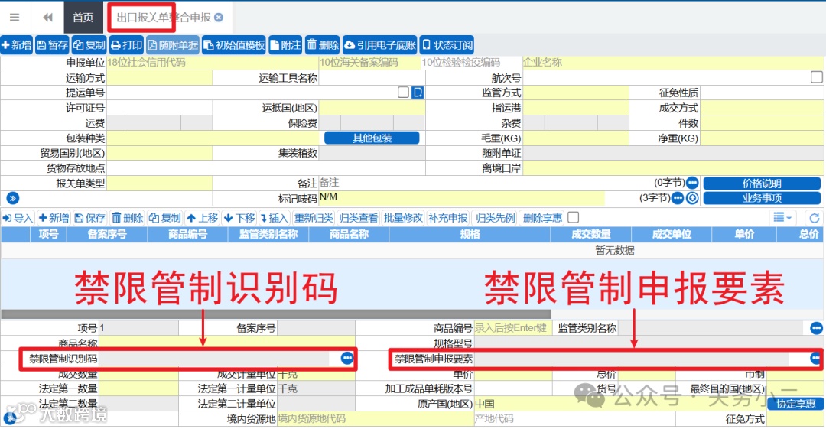Click the double-left arrow tab scroll icon
This screenshot has width=826, height=429.
coord(48,18)
